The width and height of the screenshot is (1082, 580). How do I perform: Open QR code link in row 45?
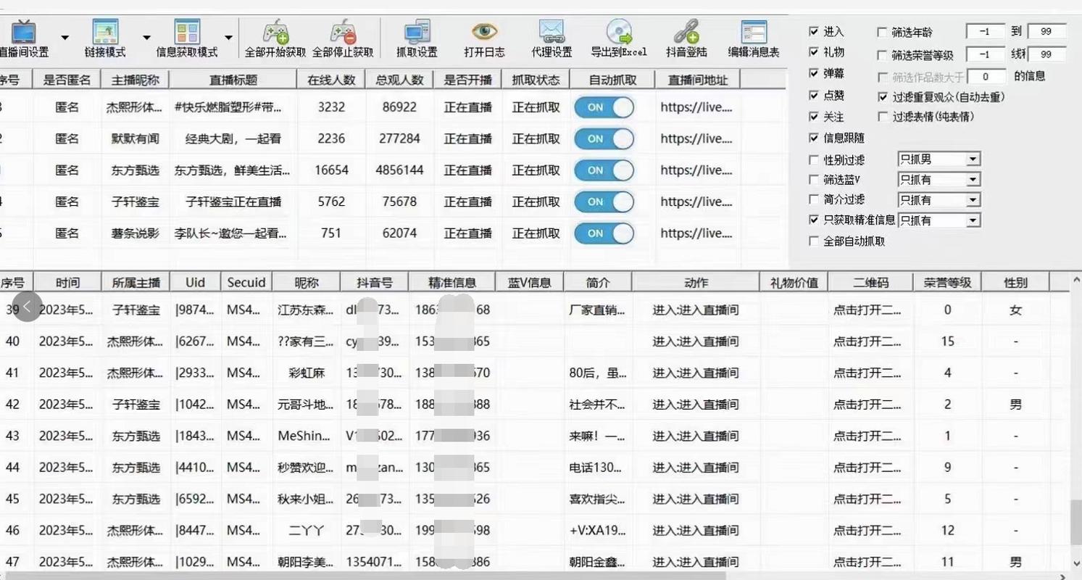tap(867, 499)
